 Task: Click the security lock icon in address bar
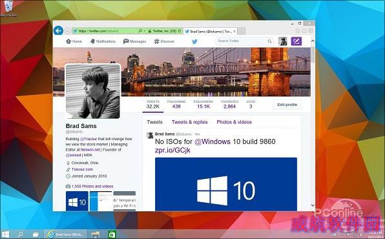coord(149,31)
